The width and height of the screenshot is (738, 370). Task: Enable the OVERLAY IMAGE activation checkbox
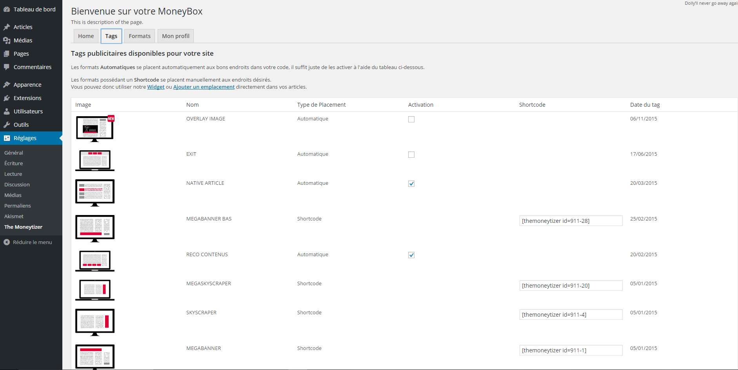point(411,119)
